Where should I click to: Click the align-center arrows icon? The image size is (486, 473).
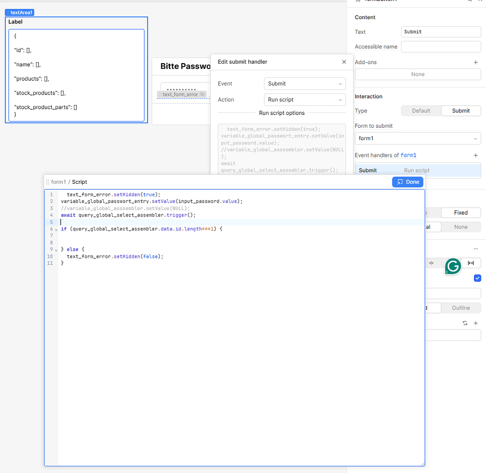pyautogui.click(x=431, y=263)
